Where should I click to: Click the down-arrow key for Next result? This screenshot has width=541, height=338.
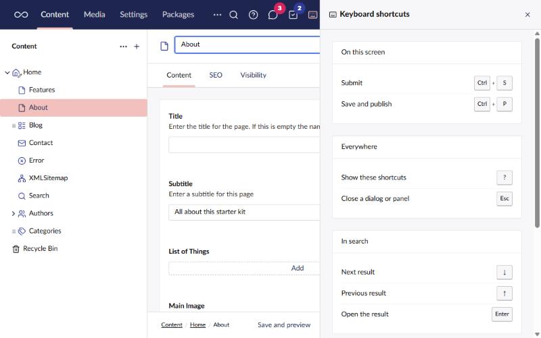point(504,273)
